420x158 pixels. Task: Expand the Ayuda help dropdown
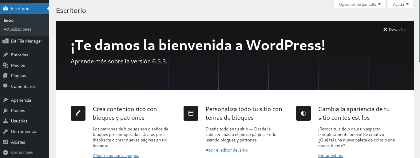401,4
